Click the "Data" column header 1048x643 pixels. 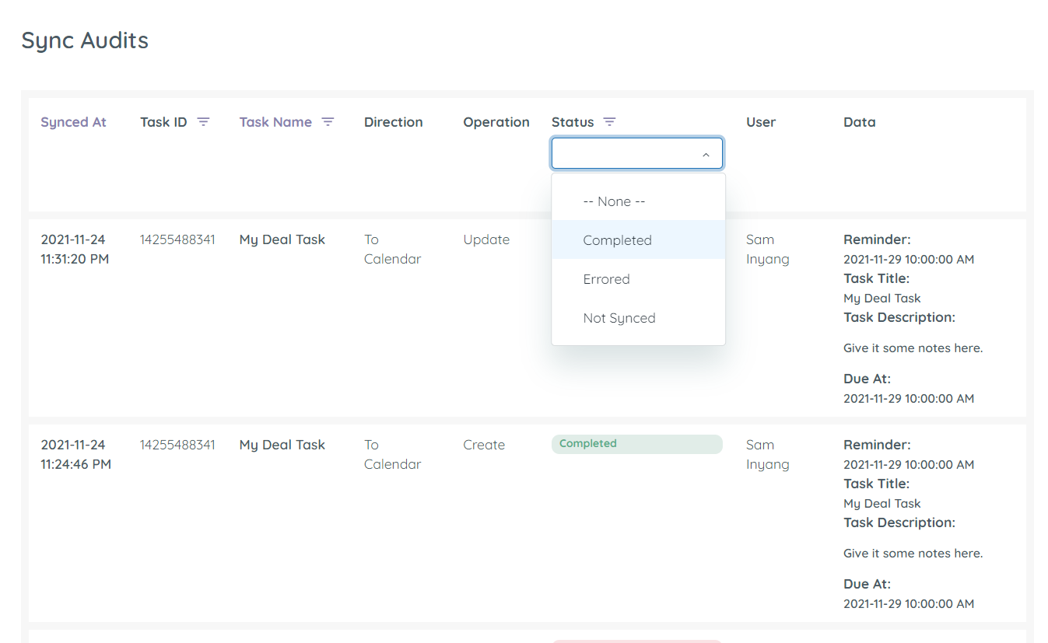859,121
